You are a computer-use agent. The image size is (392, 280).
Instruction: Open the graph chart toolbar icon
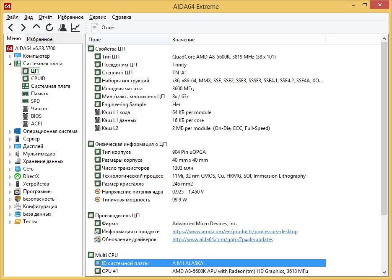point(75,28)
